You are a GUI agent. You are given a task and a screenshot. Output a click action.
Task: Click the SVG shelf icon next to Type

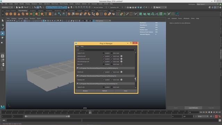pos(50,14)
